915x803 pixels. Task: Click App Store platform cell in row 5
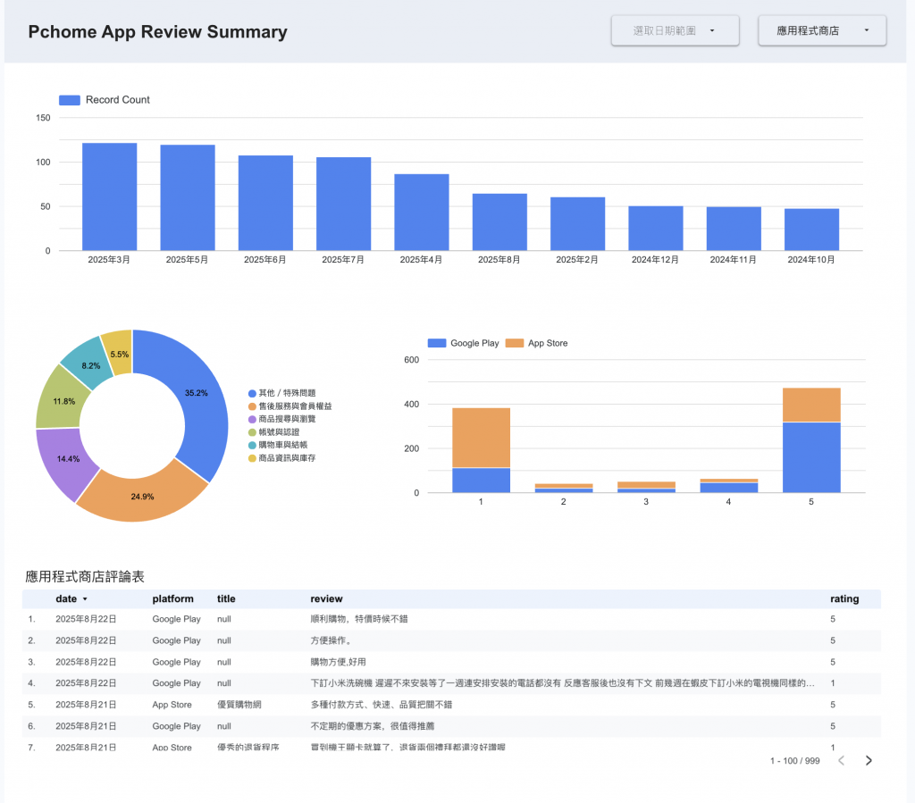172,705
